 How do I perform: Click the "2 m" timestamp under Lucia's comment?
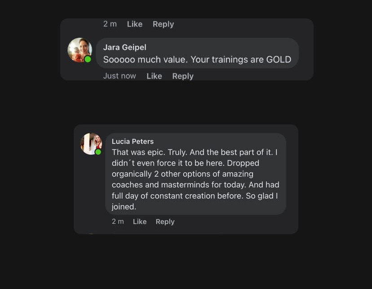point(118,222)
